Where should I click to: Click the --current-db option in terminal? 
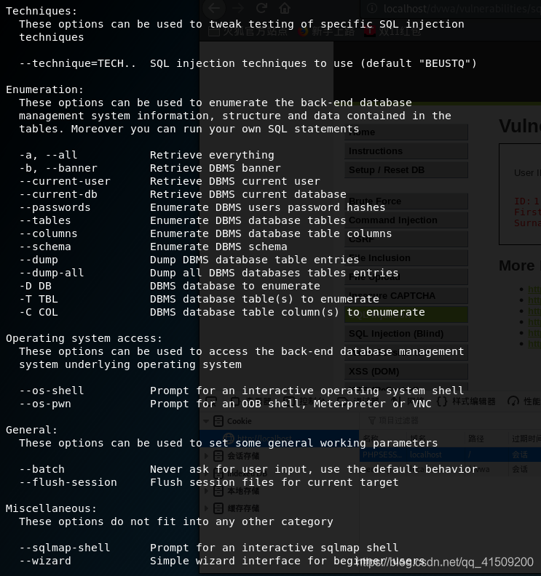click(58, 194)
